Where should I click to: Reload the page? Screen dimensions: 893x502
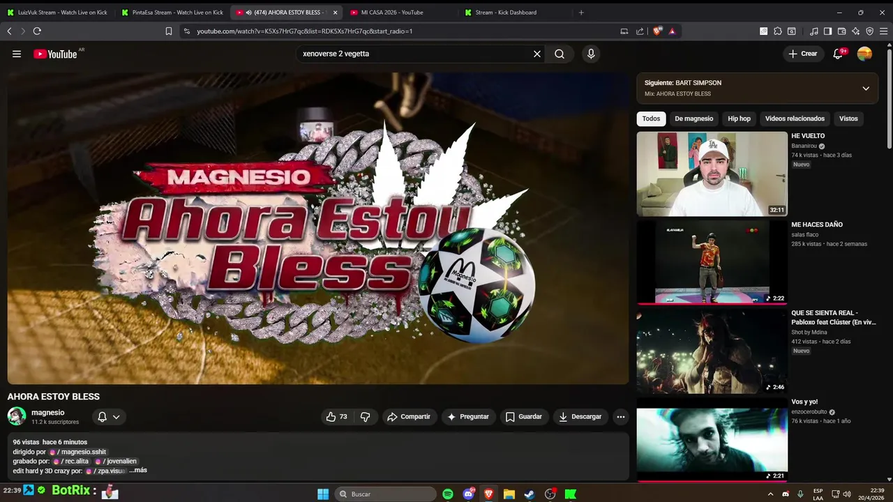[x=37, y=31]
